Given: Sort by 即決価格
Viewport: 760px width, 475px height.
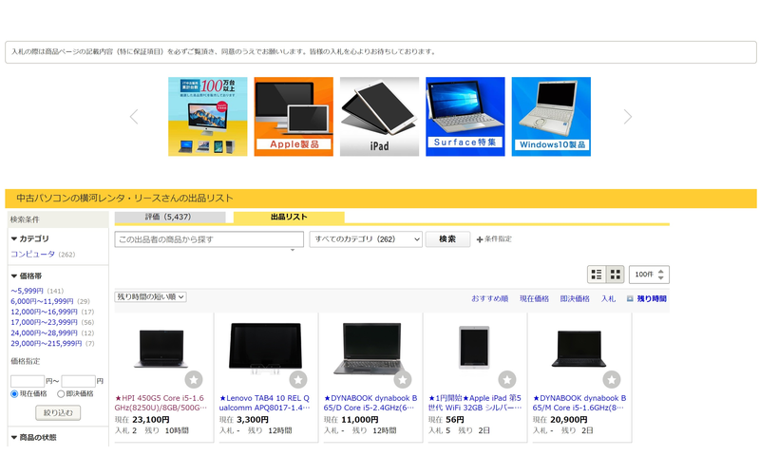Looking at the screenshot, I should pyautogui.click(x=575, y=298).
